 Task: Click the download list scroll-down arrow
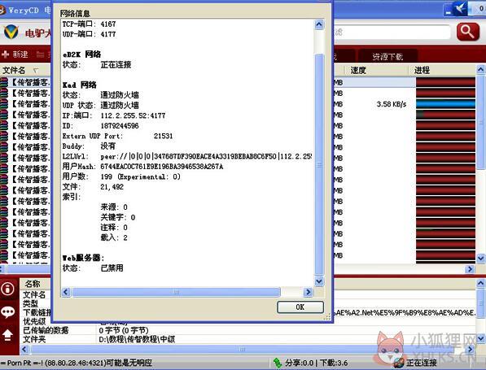pyautogui.click(x=481, y=258)
